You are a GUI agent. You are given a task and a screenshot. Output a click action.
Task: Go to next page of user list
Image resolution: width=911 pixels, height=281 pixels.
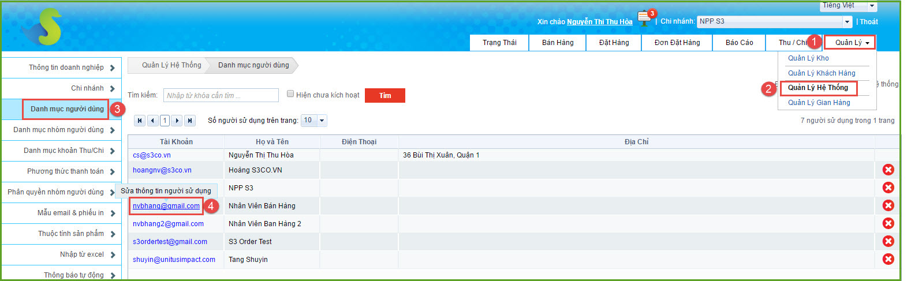coord(177,121)
